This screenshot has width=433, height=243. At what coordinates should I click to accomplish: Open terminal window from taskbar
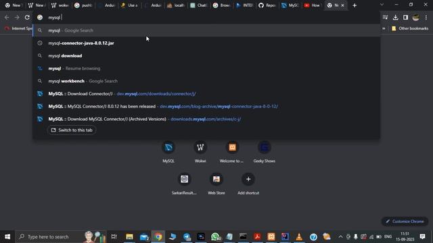tap(243, 237)
